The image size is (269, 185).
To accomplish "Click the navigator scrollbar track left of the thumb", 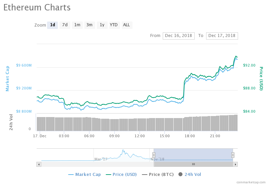I will tap(98, 164).
